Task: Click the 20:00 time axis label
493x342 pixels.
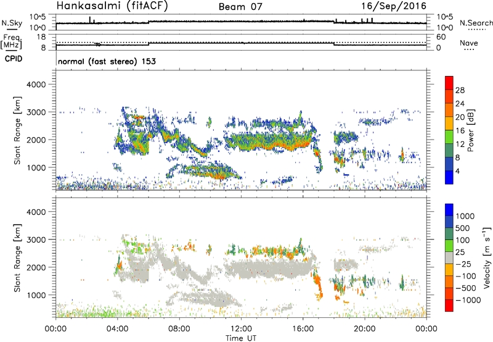Action: [364, 329]
